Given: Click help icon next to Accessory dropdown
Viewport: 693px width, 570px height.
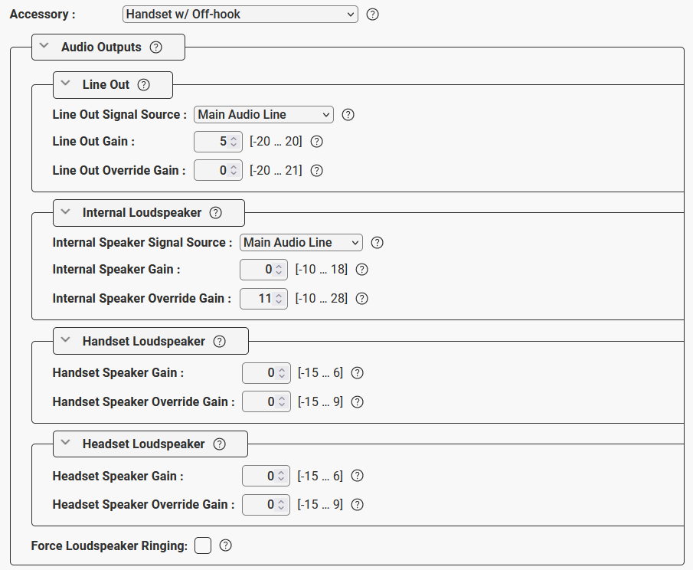Looking at the screenshot, I should [373, 15].
